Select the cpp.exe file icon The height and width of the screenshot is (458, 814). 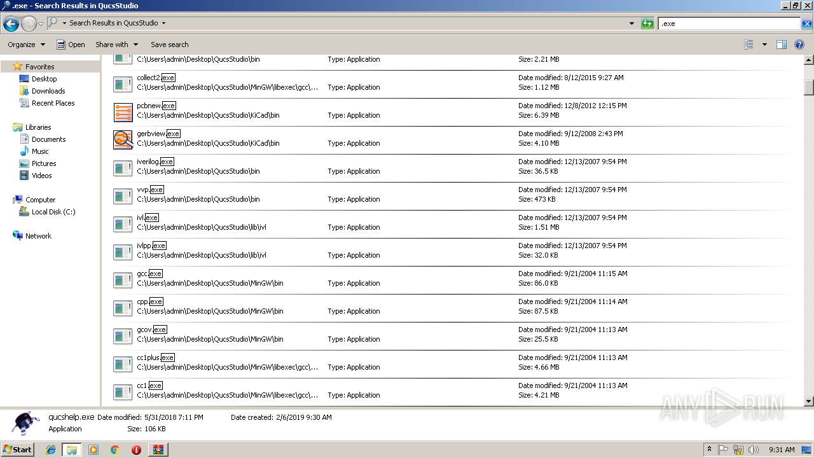point(123,308)
